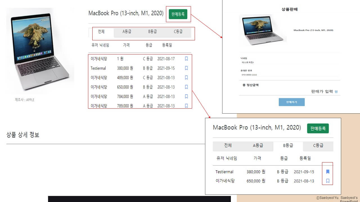The width and height of the screenshot is (360, 202).
Task: Click the MacBook thumbnail in 상품판매 form
Action: coord(263,30)
